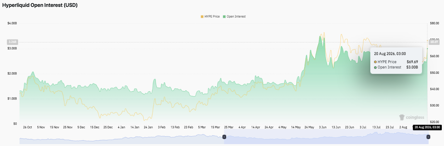The height and width of the screenshot is (146, 444).
Task: Click the Hyperliquid Open Interest (USD) title
Action: coord(40,5)
